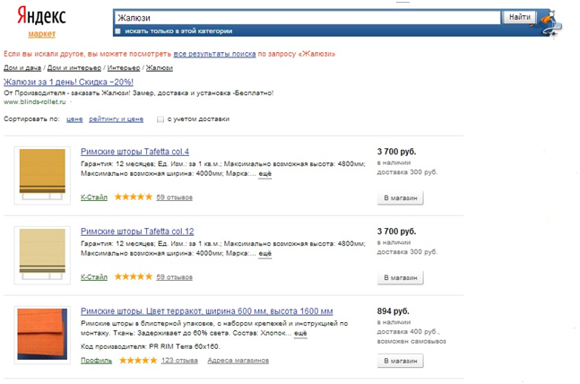Screen dimensions: 580x384
Task: Click the Найти search button
Action: [x=519, y=17]
